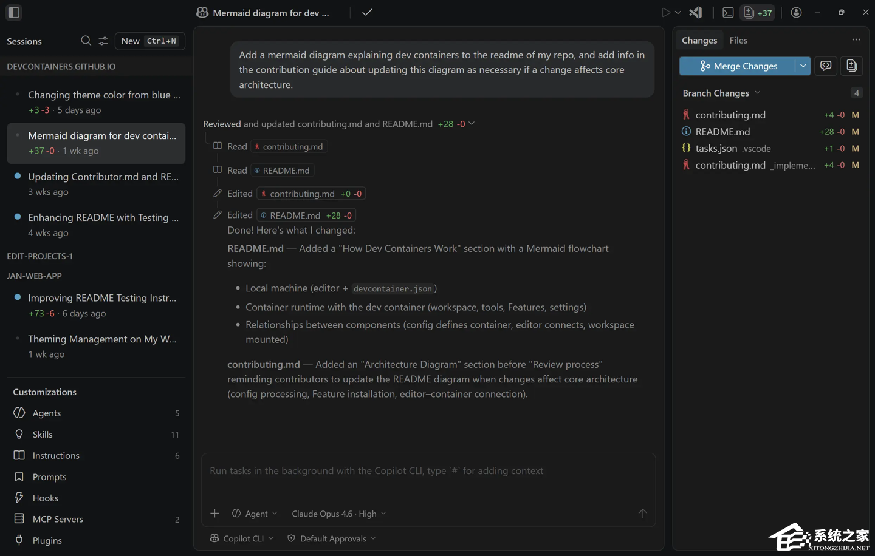Open Agents customizations
Viewport: 875px width, 556px height.
(x=96, y=413)
